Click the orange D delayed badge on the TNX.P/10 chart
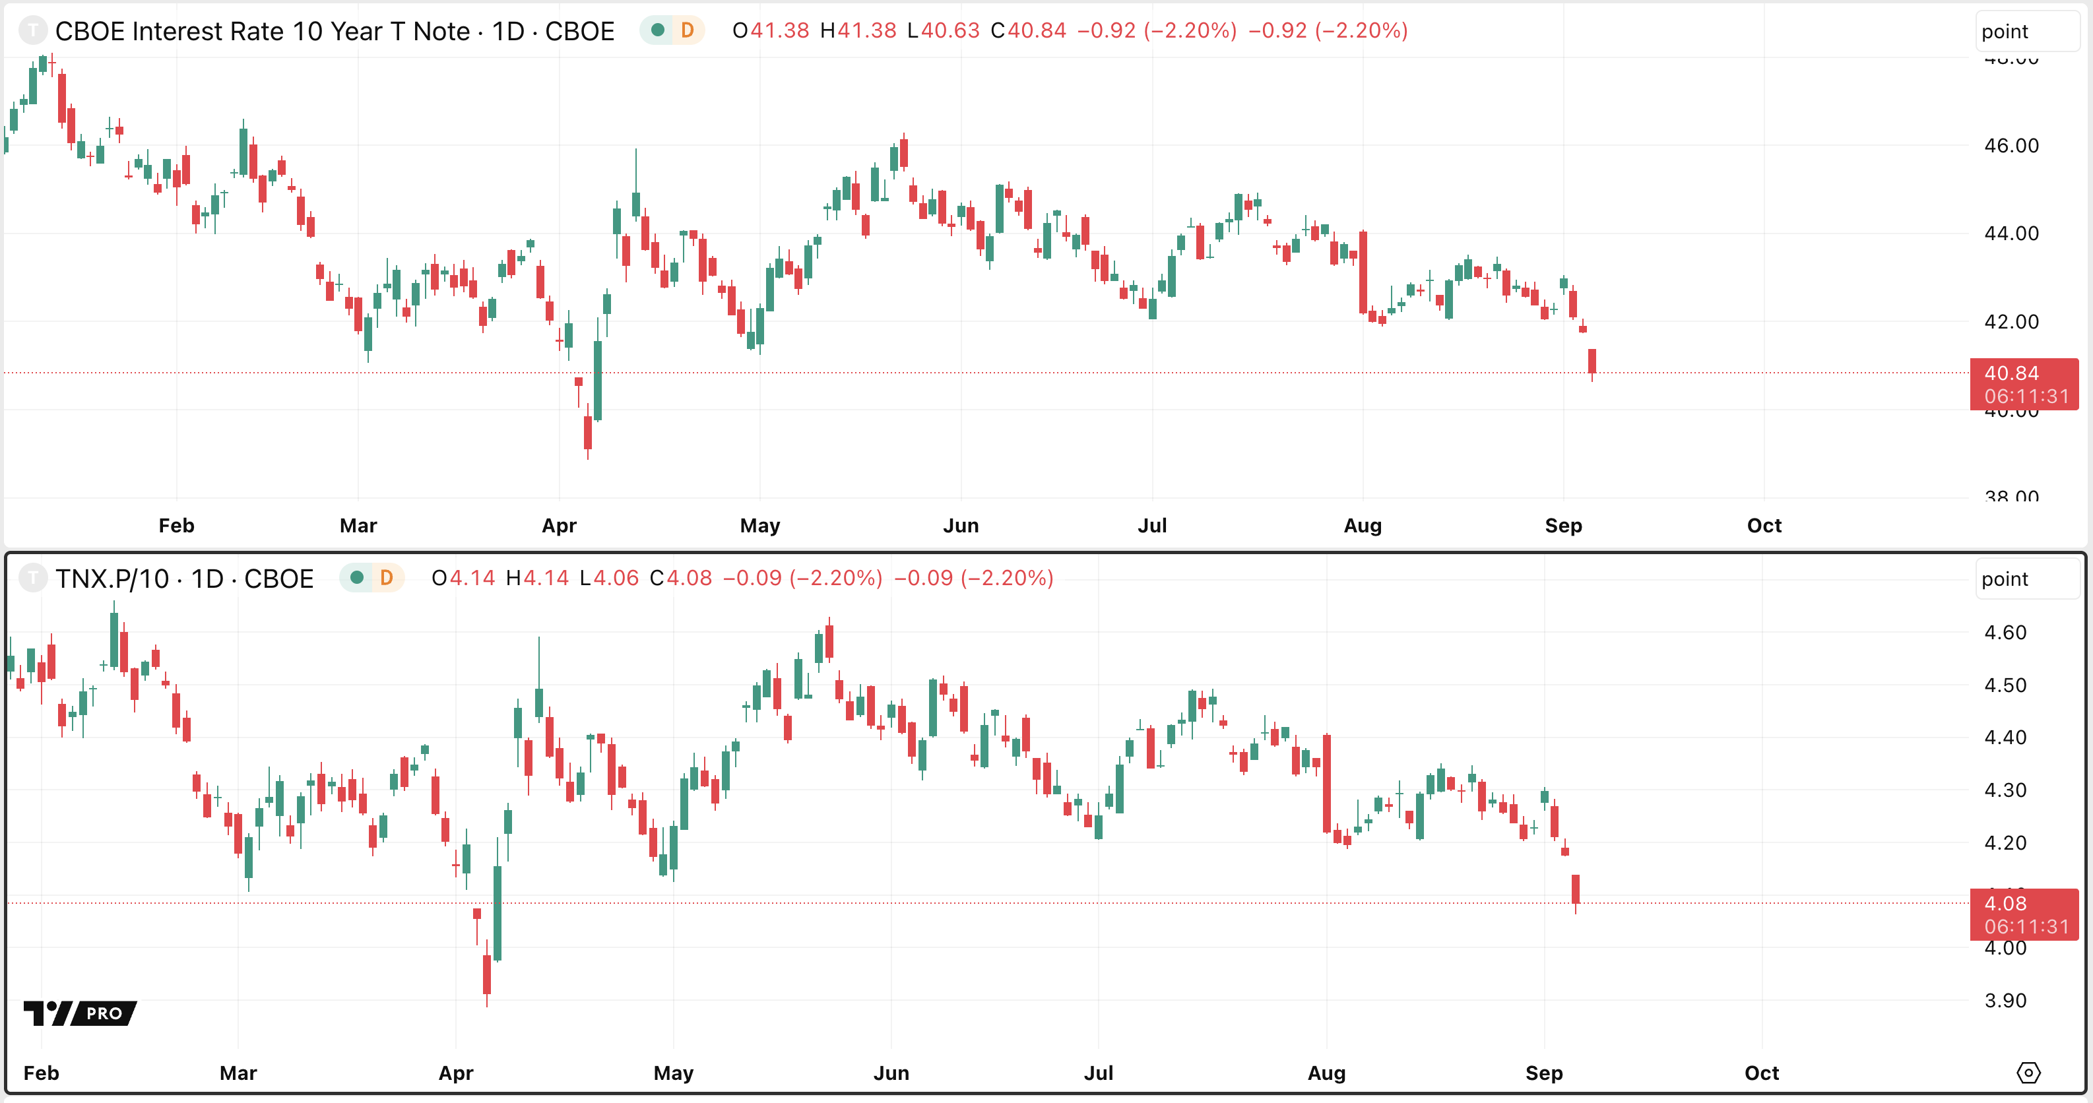Image resolution: width=2093 pixels, height=1103 pixels. [x=387, y=579]
